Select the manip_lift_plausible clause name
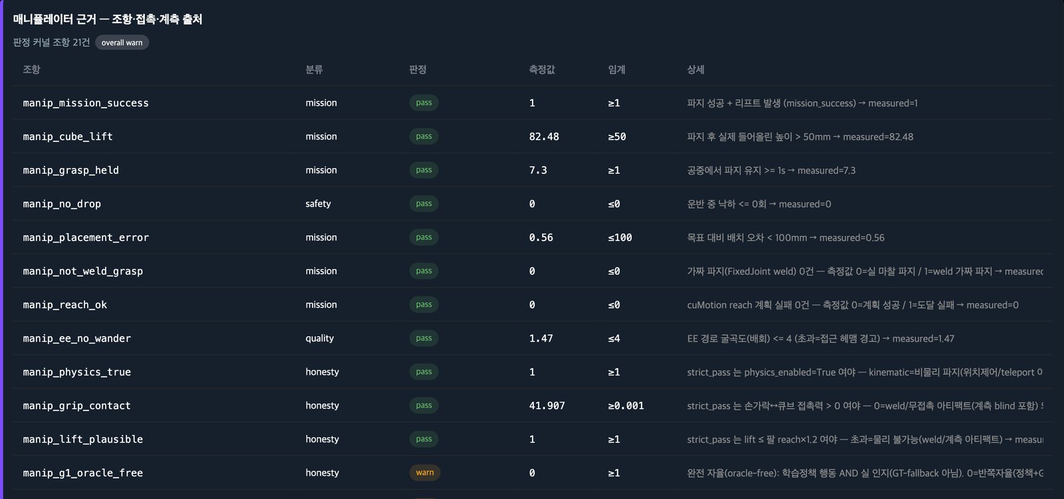 (x=83, y=439)
